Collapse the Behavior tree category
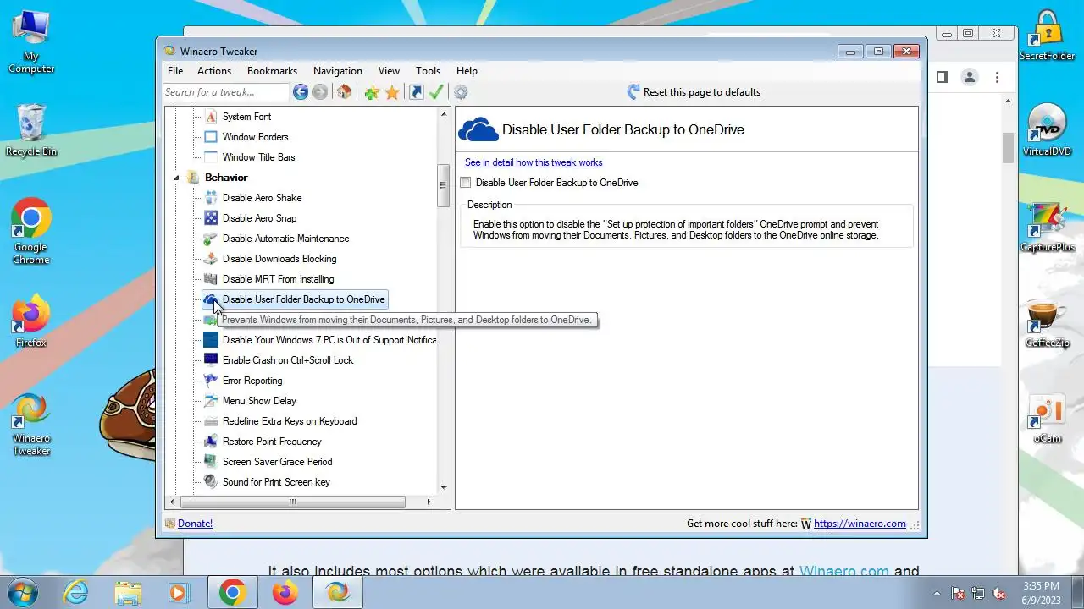 coord(177,178)
